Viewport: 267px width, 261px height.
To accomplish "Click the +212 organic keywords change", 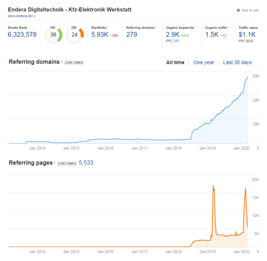I will (x=185, y=36).
